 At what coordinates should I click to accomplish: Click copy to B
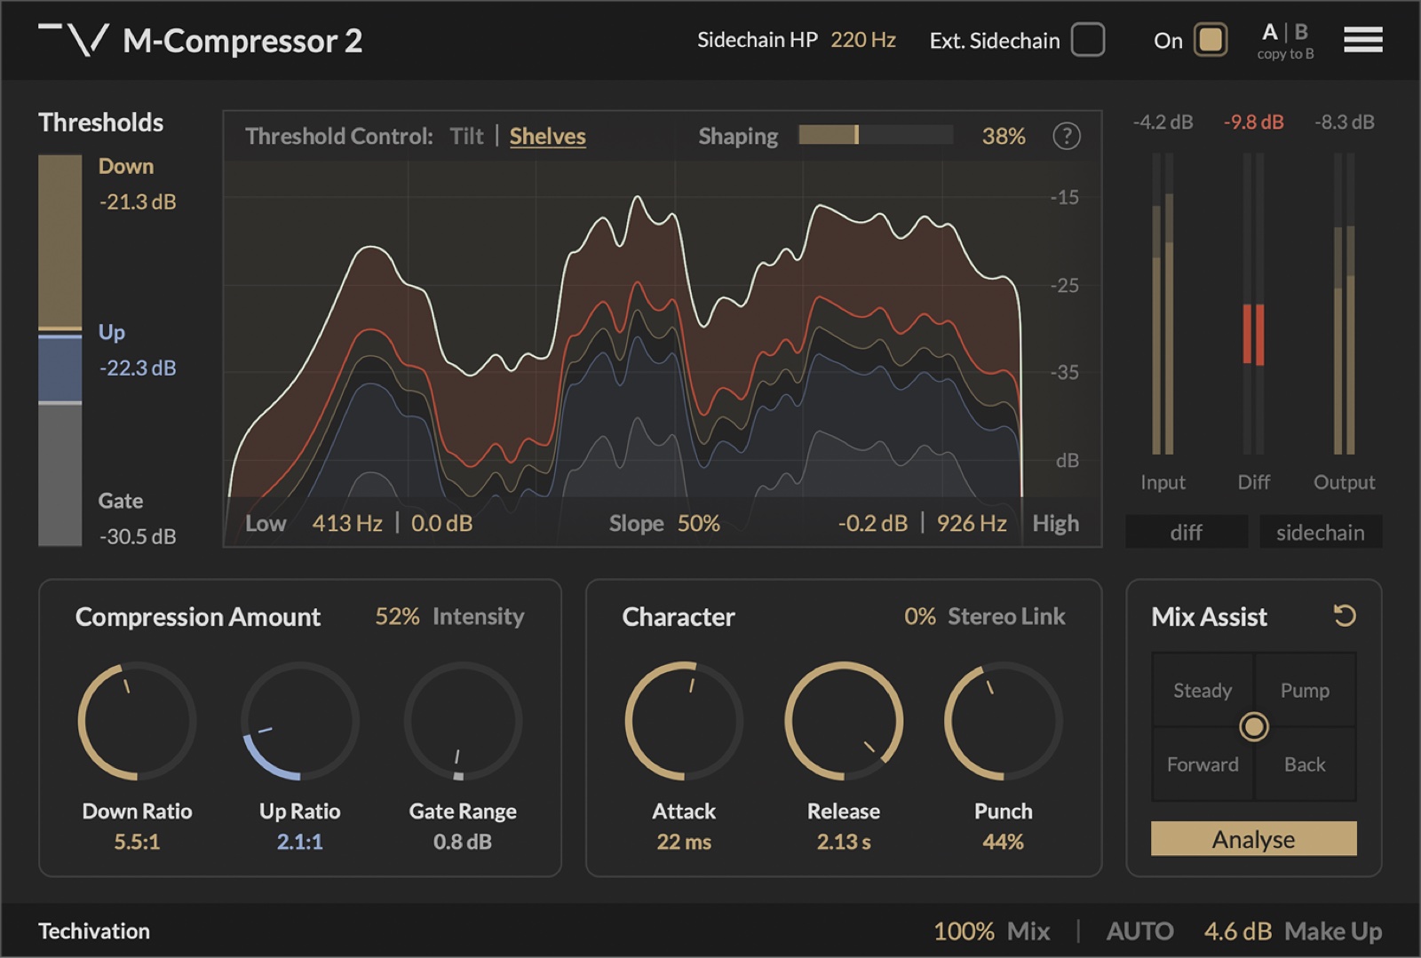[x=1285, y=54]
